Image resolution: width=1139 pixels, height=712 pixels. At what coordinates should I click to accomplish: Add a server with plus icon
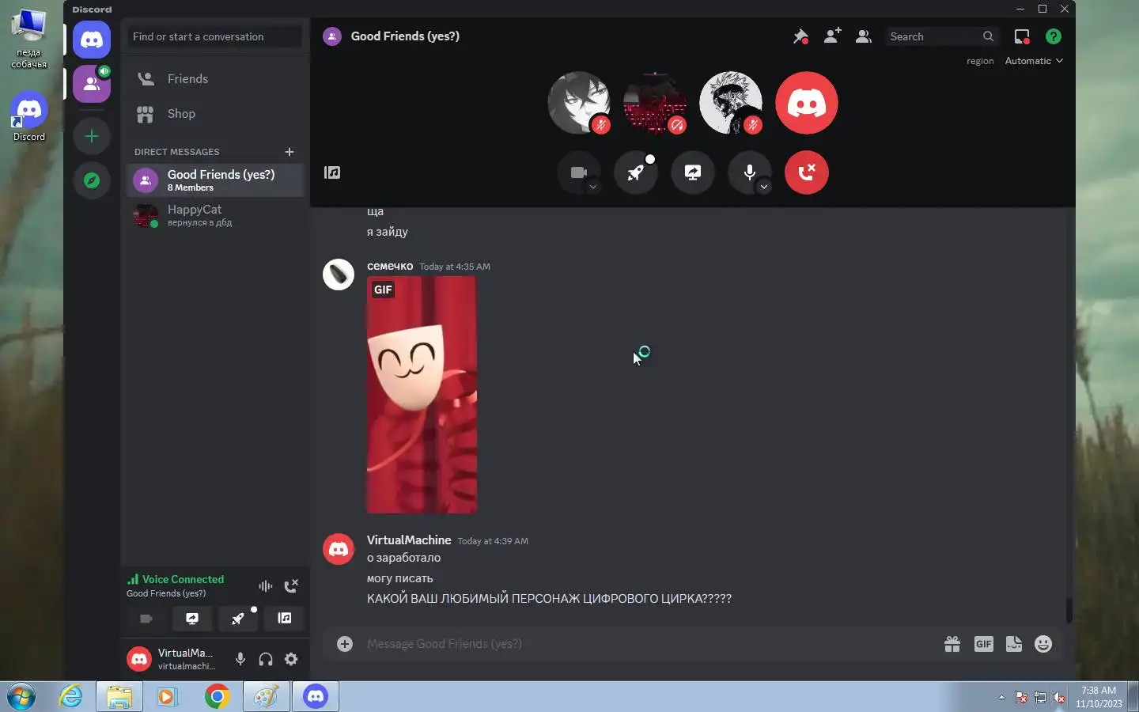(x=92, y=136)
